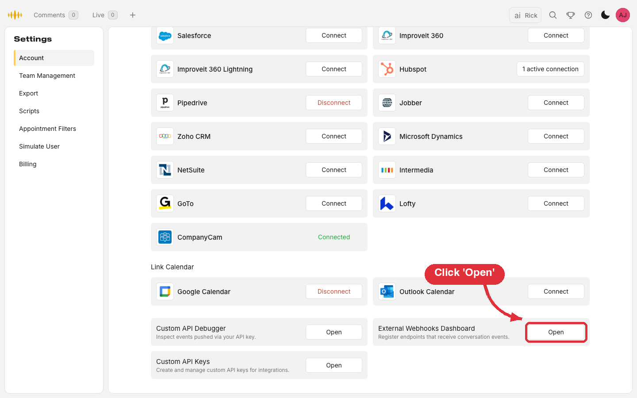Disconnect Pipedrive integration
This screenshot has width=637, height=398.
[334, 103]
